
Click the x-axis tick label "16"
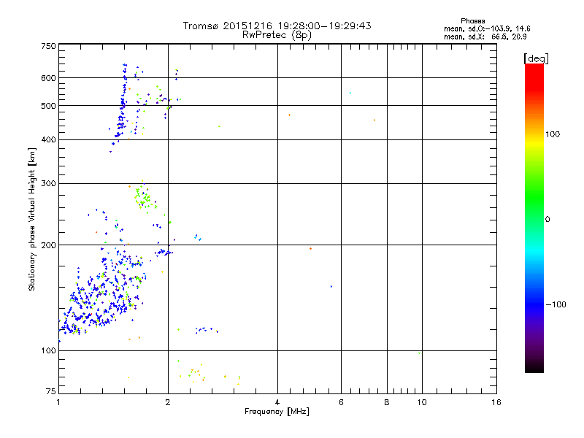[496, 402]
